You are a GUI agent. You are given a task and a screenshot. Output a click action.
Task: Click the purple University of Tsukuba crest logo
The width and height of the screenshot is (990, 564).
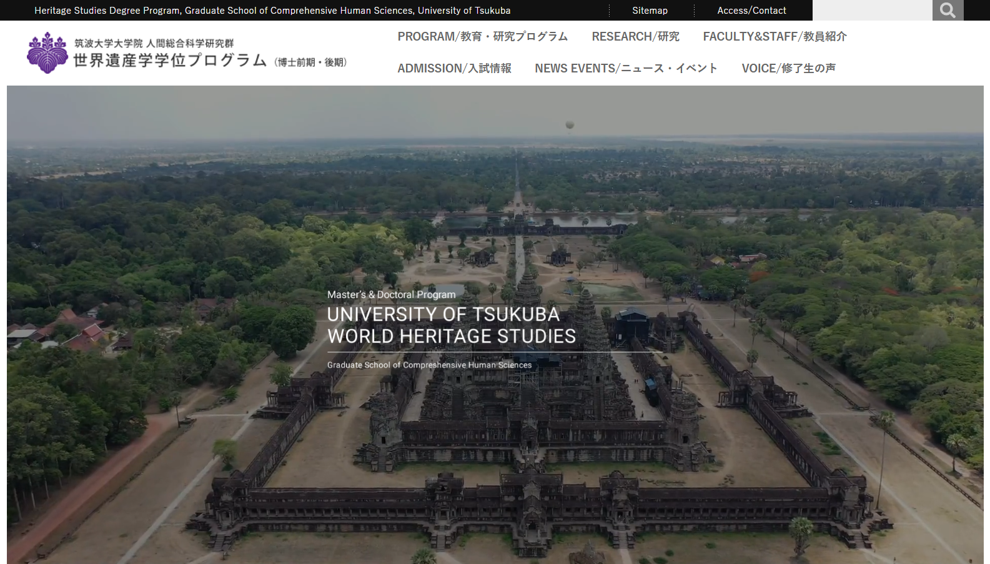[x=47, y=53]
